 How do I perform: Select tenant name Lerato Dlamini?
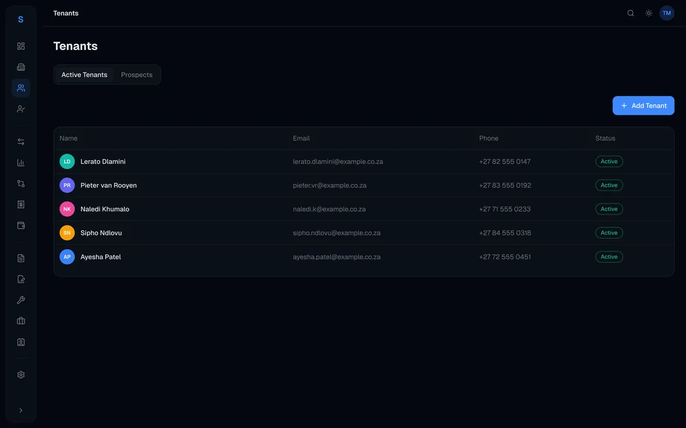click(x=103, y=162)
